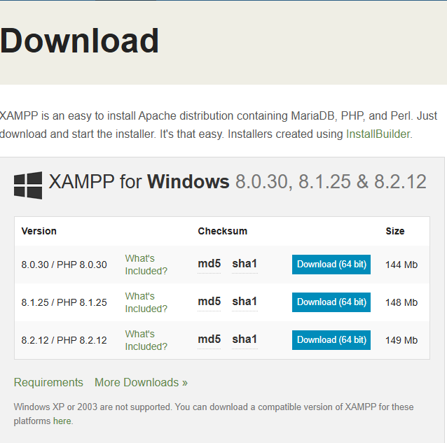
Task: Show md5 checksum for 8.0.30
Action: pyautogui.click(x=209, y=264)
